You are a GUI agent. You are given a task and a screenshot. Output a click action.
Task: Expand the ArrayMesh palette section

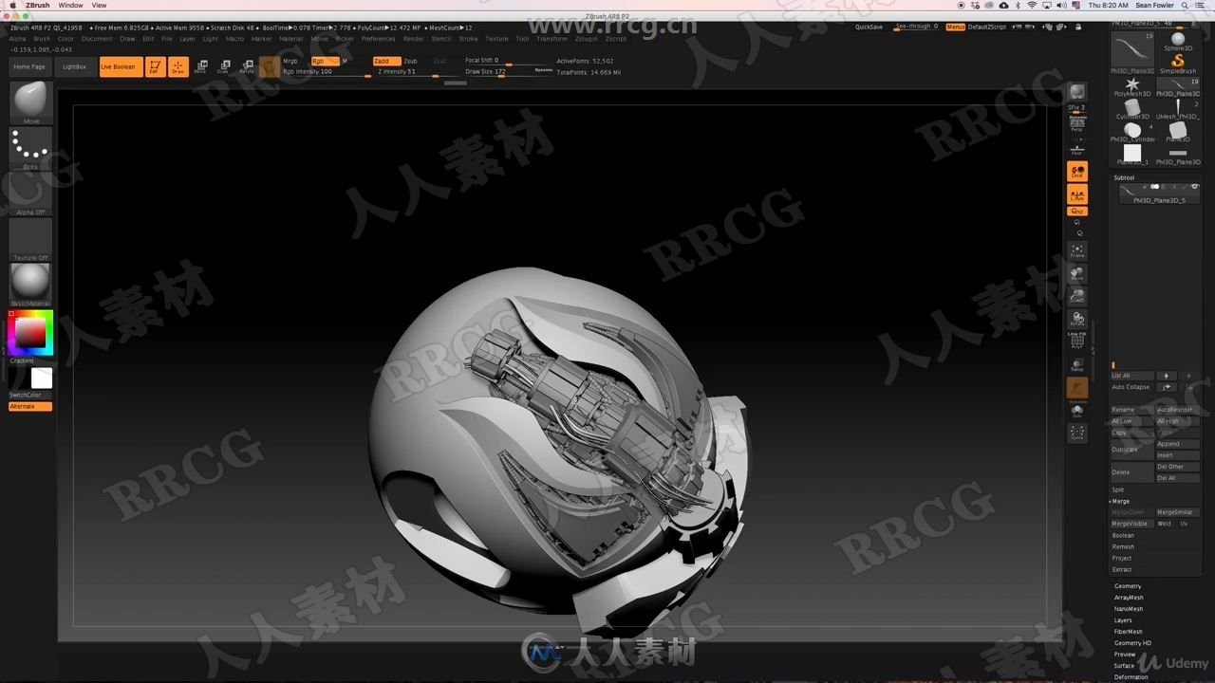1129,598
